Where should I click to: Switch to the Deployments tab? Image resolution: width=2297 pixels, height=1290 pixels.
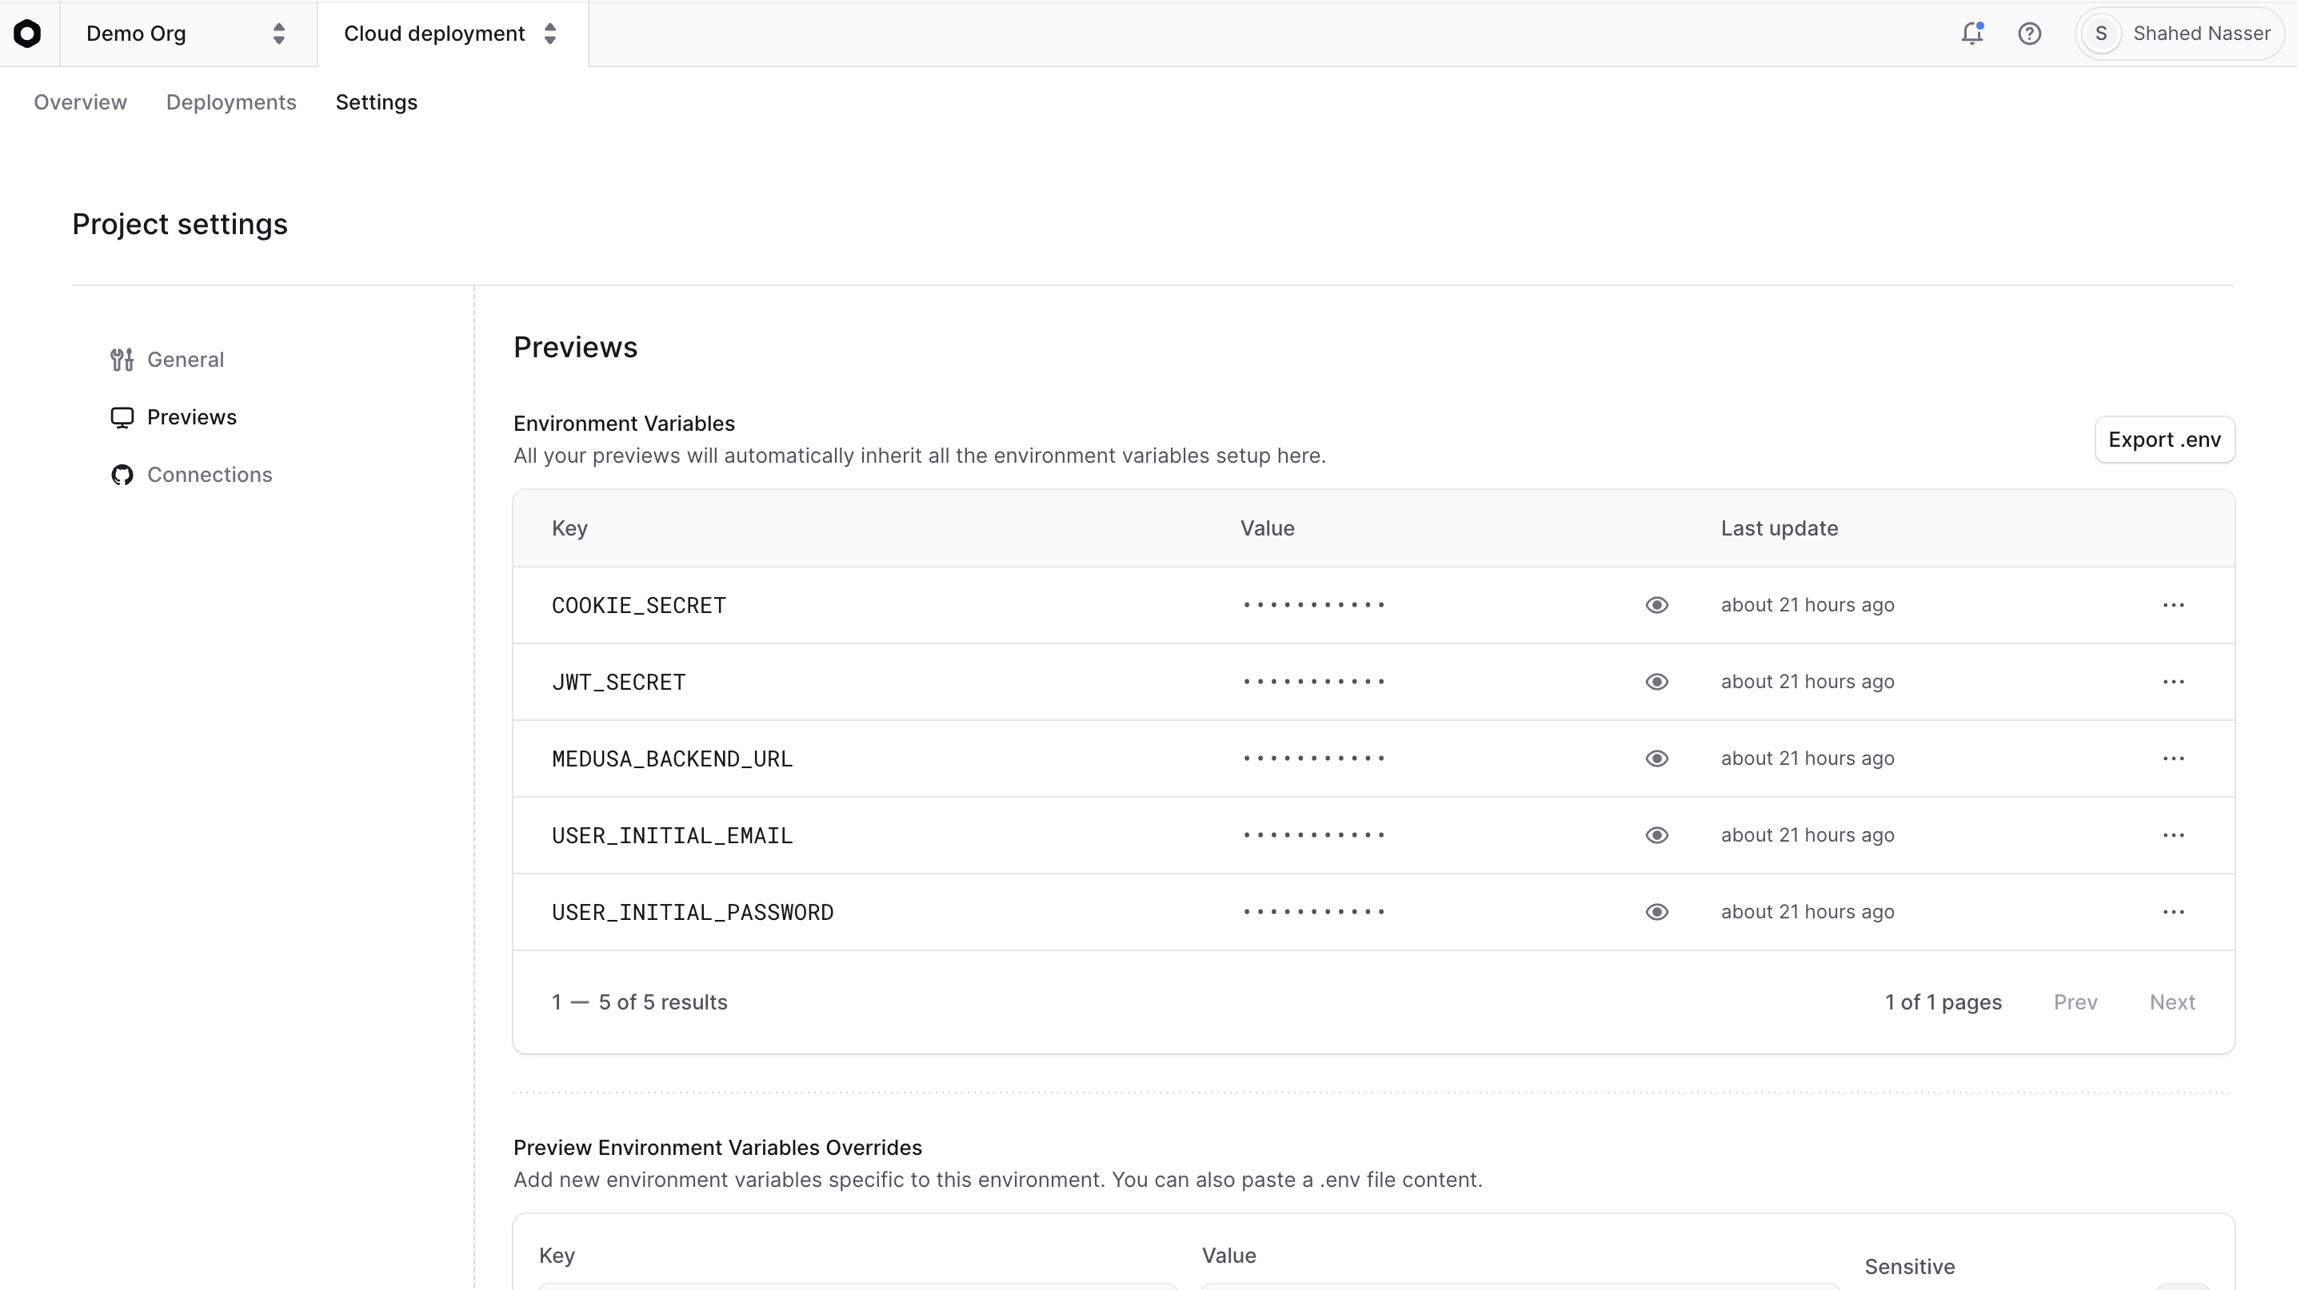231,102
